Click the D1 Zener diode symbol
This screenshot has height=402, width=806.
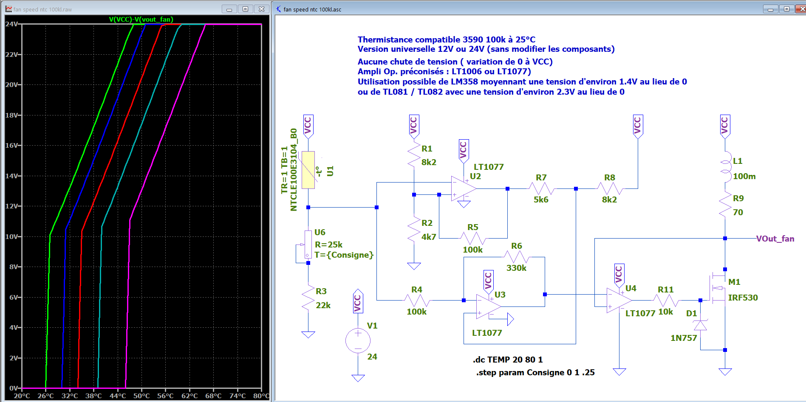[700, 325]
